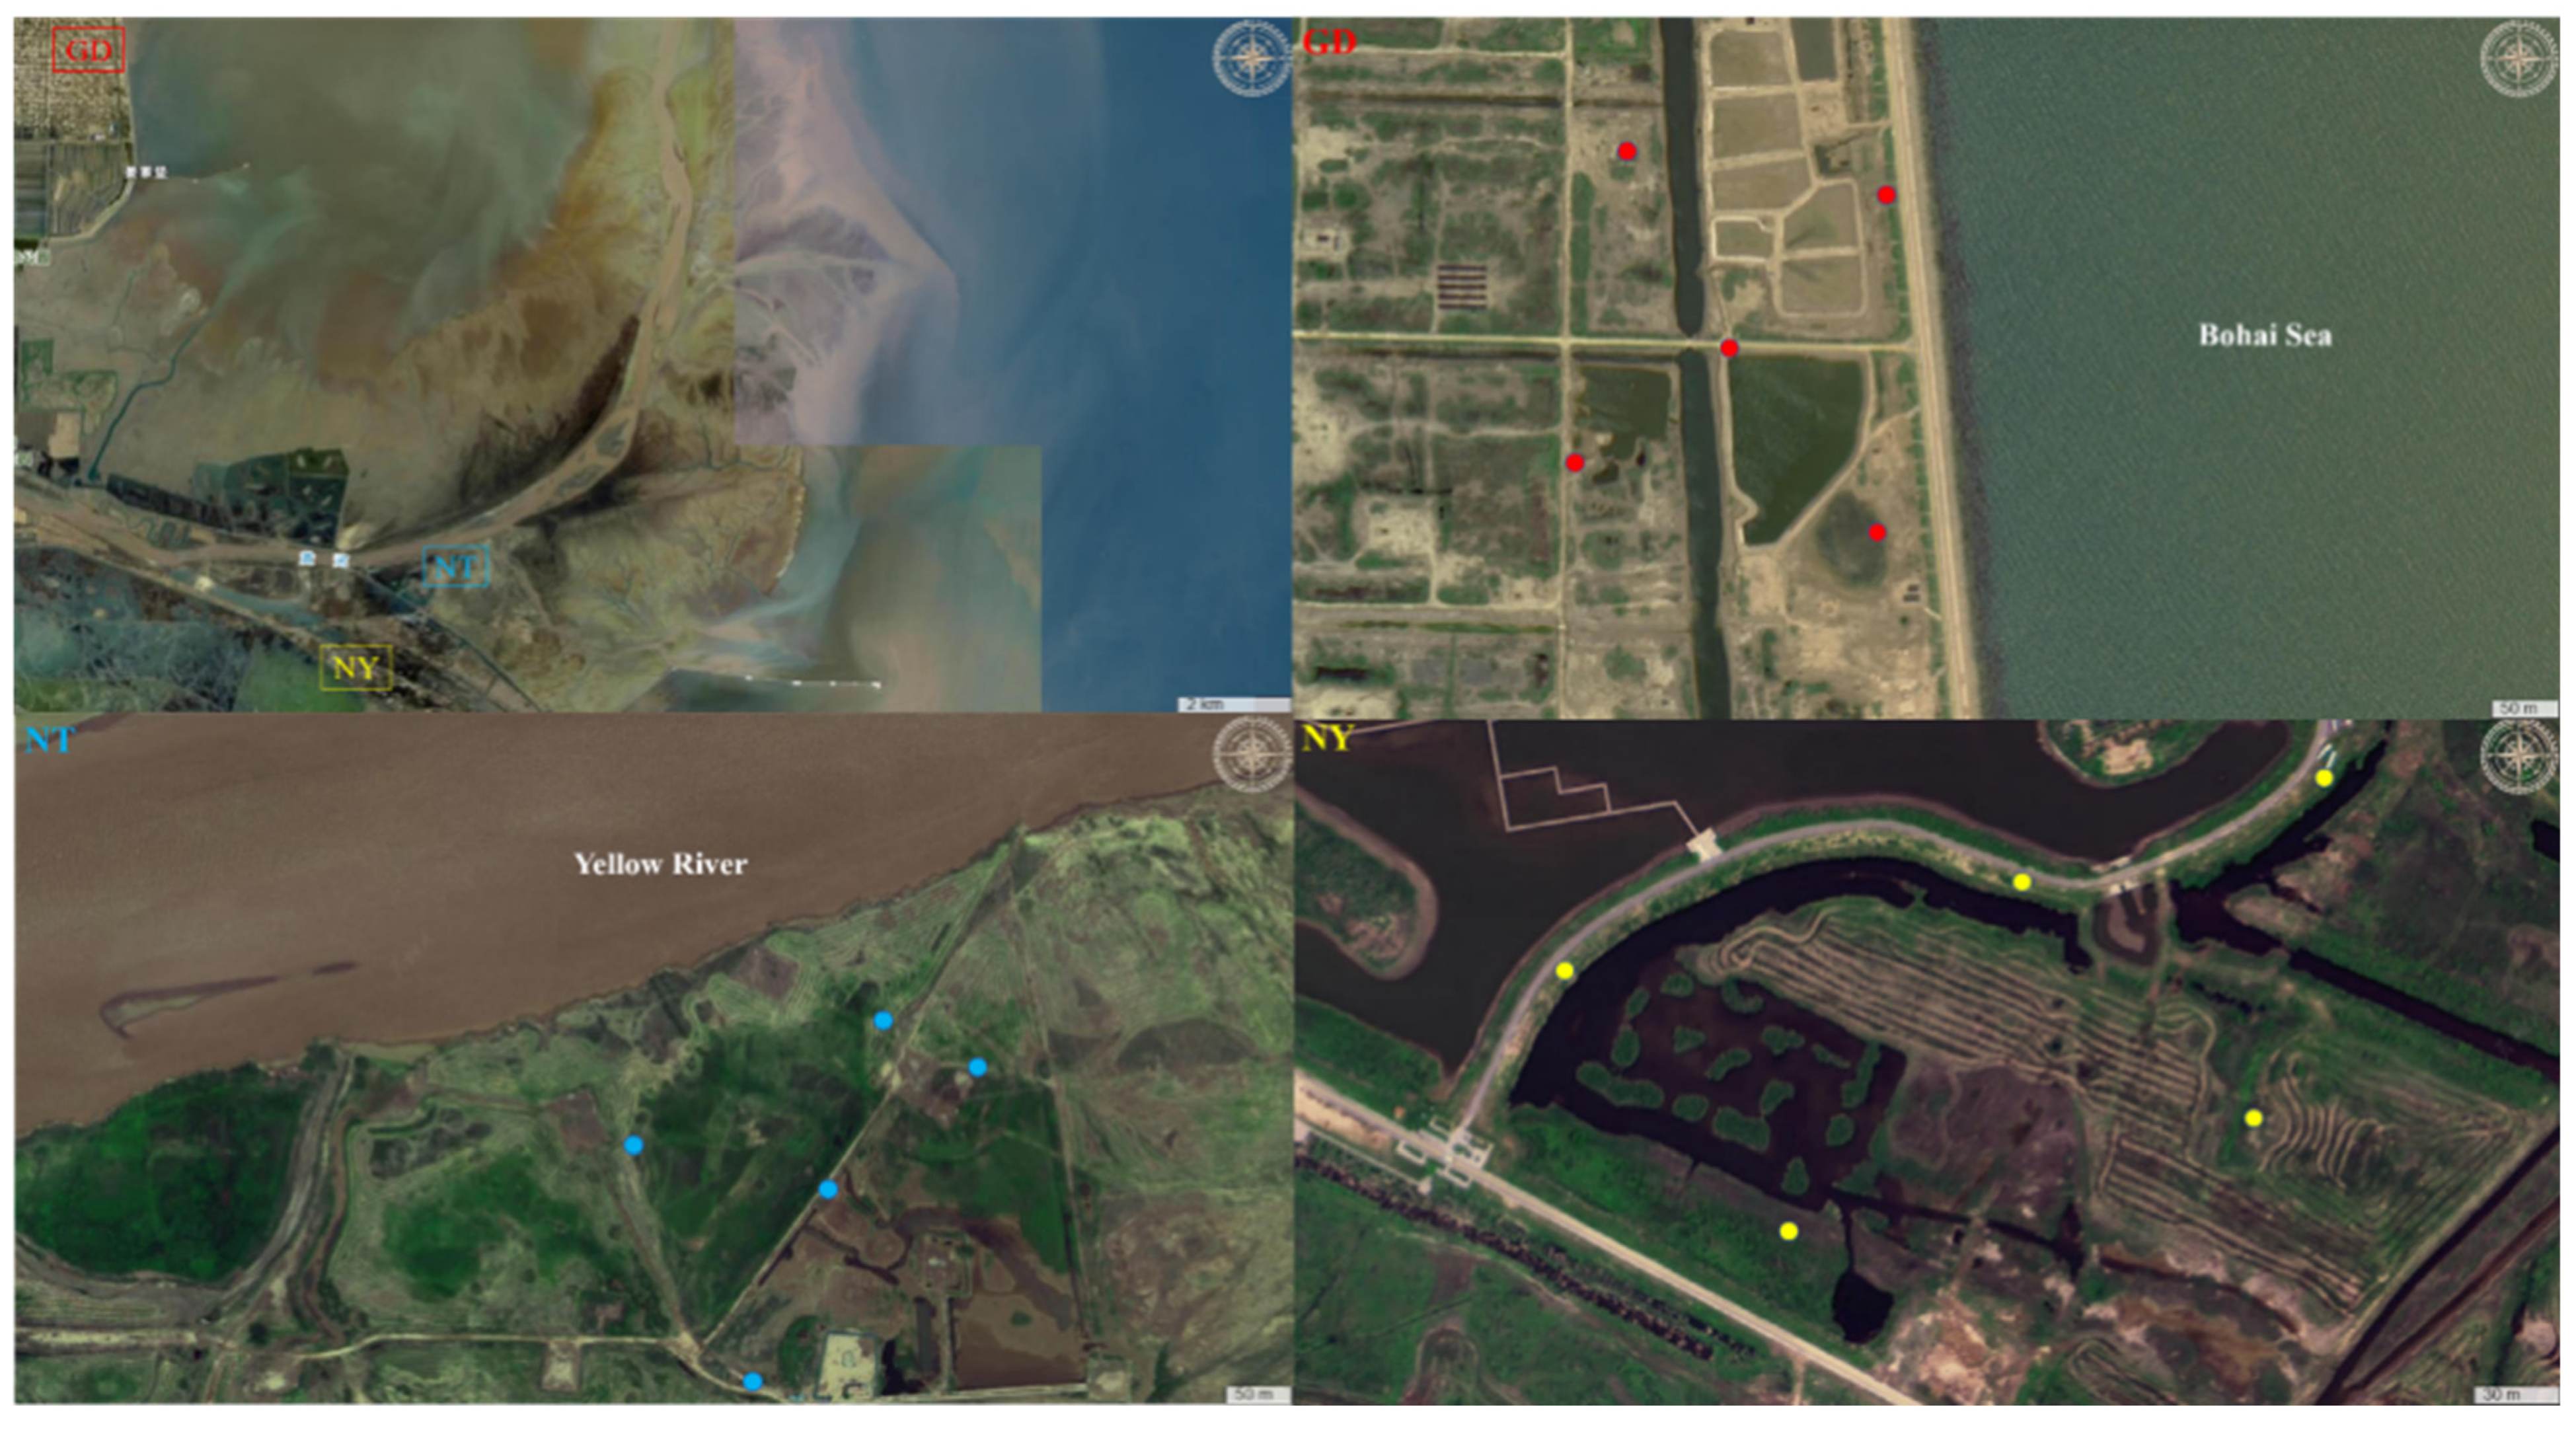Click the yellow marker in the NY top-right corner
This screenshot has height=1430, width=2576.
[2324, 778]
